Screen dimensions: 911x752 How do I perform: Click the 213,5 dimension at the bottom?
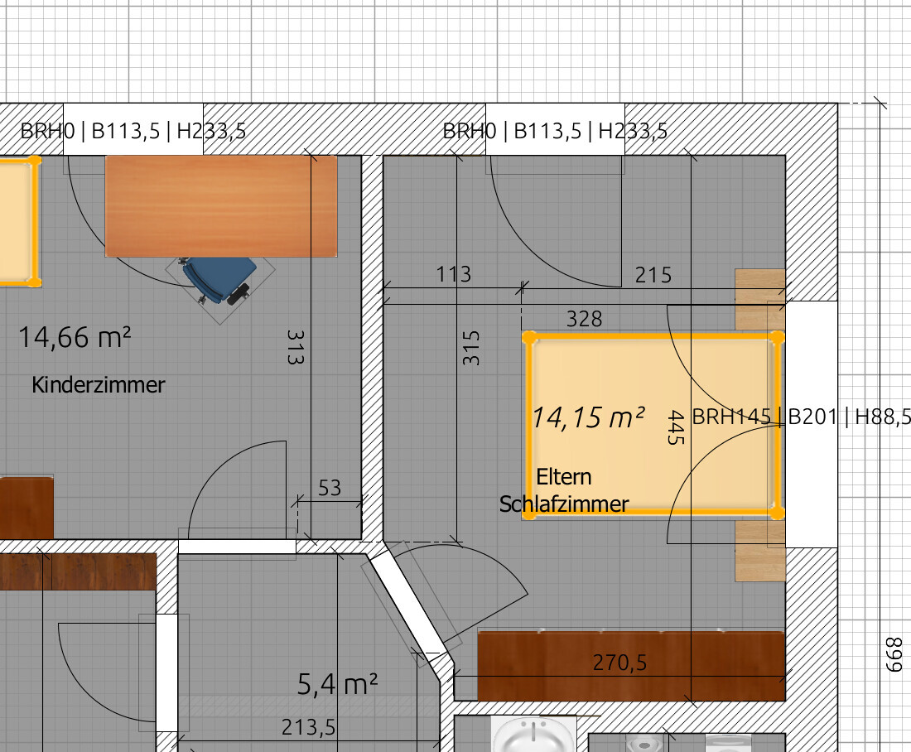click(x=307, y=727)
